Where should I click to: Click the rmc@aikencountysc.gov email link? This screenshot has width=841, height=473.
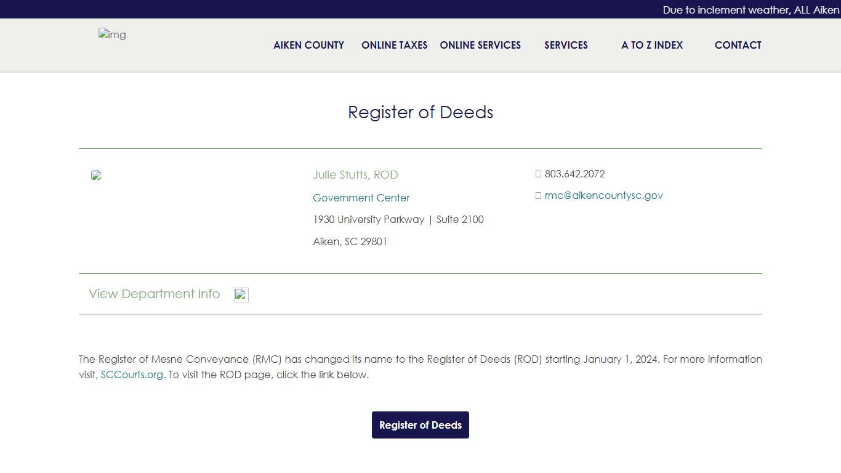(x=604, y=195)
